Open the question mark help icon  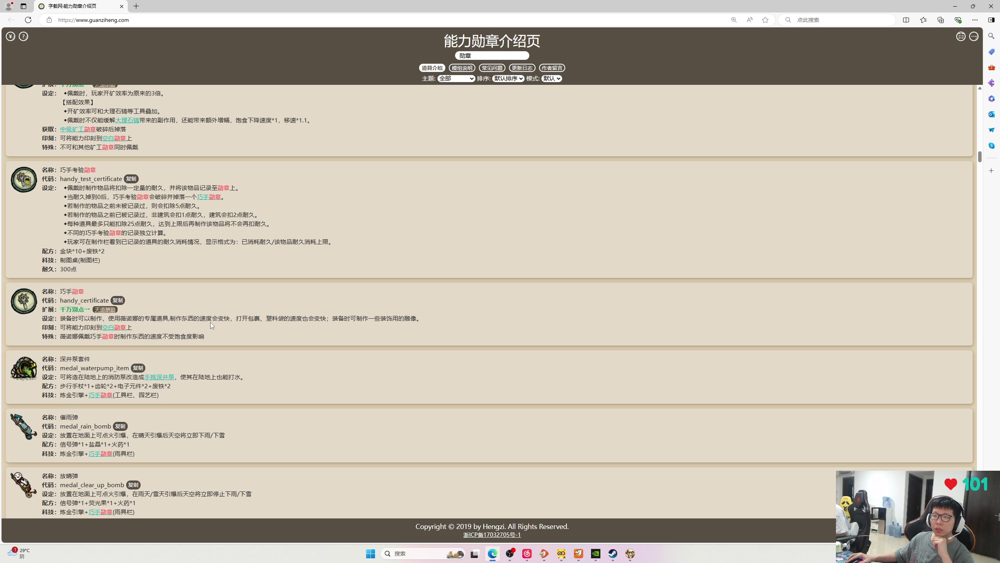point(23,36)
